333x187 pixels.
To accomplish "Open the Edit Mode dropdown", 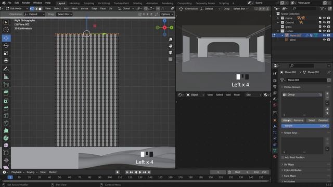I will pyautogui.click(x=17, y=9).
